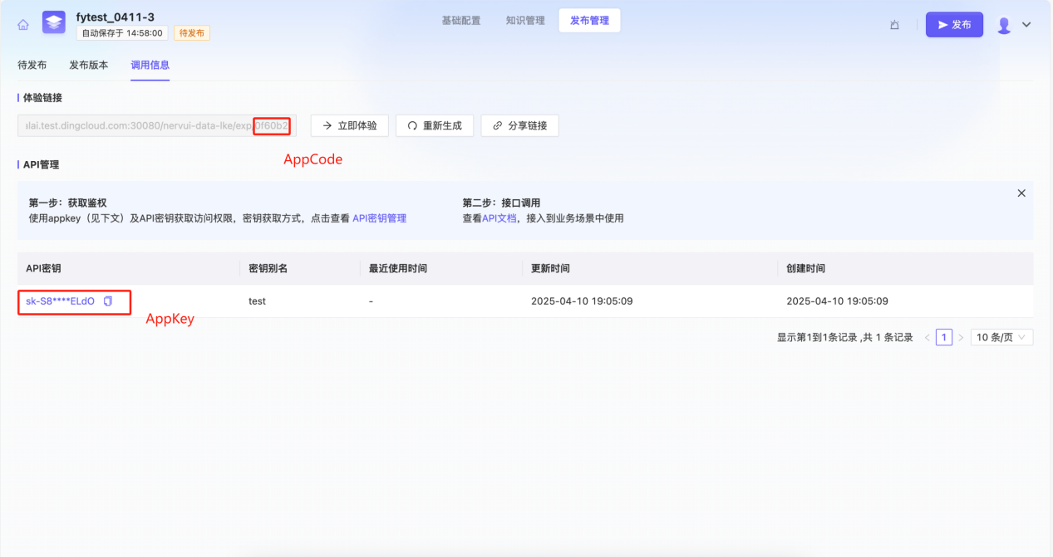Go to next page of records
Screen dimensions: 1053x557
961,338
